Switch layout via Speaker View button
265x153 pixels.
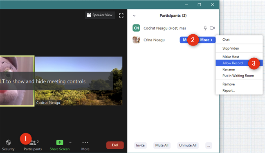pyautogui.click(x=100, y=15)
